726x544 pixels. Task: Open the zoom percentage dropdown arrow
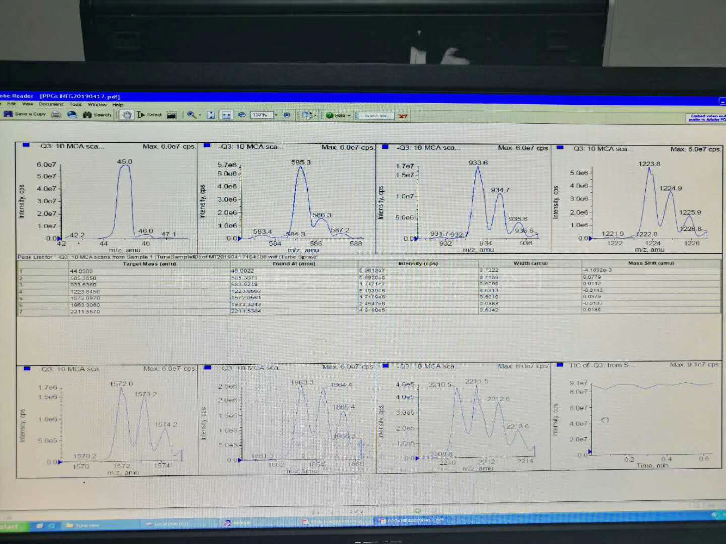(276, 115)
